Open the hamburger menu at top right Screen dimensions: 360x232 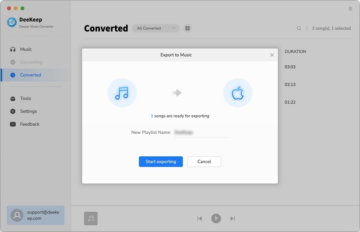(350, 9)
